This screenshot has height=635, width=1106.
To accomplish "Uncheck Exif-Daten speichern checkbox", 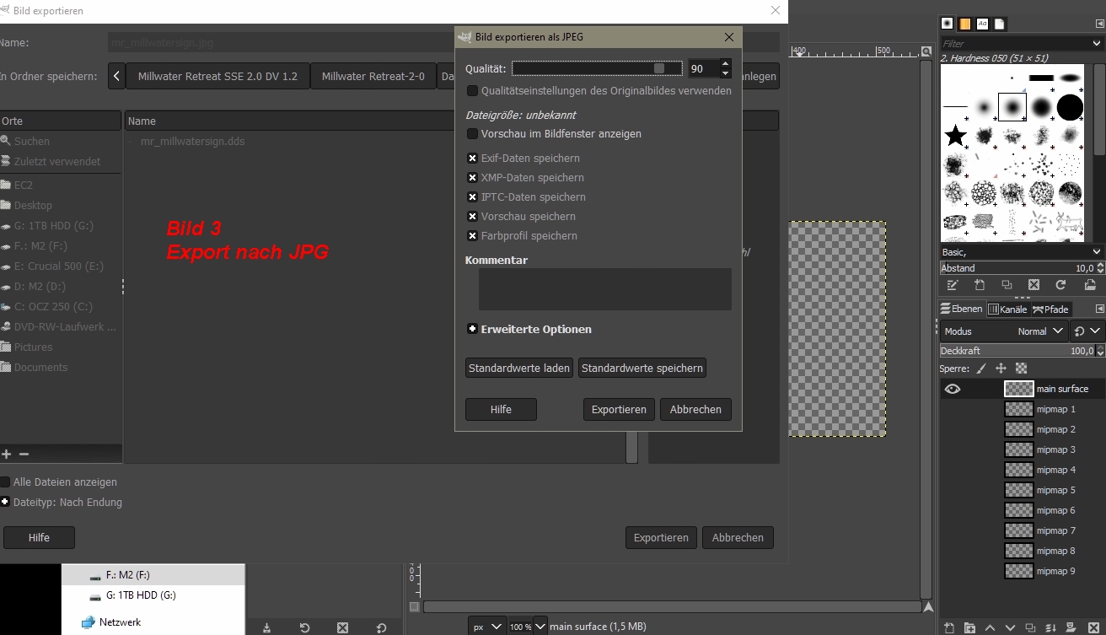I will coord(473,159).
